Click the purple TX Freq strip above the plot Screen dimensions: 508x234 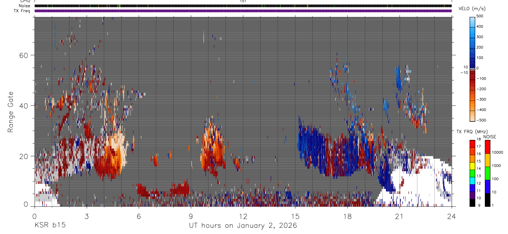pyautogui.click(x=243, y=11)
